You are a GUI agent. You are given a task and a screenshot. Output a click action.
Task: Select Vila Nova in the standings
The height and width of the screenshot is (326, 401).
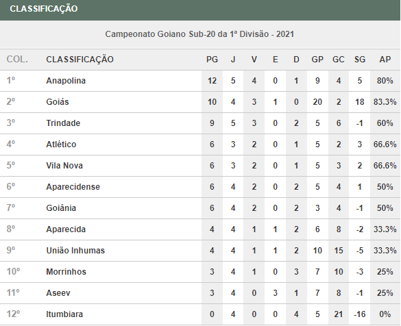(x=64, y=166)
